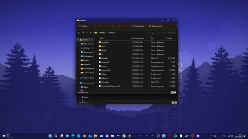Click the folder icon in address bar

[96, 33]
